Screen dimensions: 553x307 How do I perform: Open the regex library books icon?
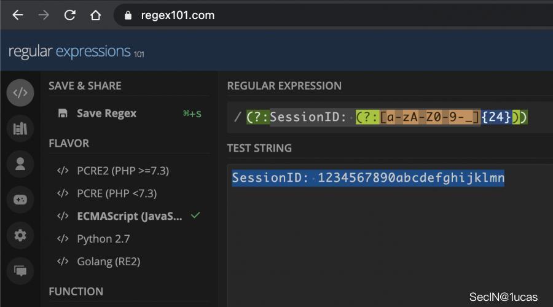coord(20,128)
